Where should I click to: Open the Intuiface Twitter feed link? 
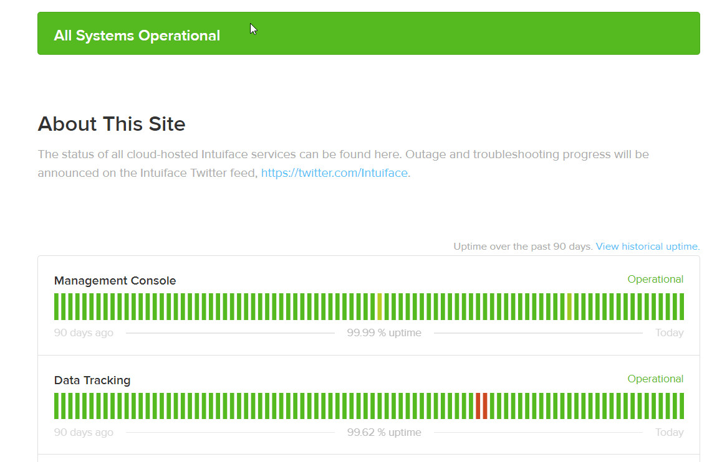point(334,173)
